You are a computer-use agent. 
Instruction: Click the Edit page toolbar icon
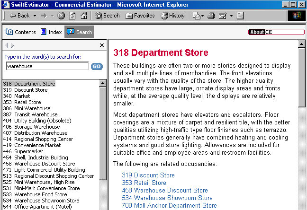223,16
